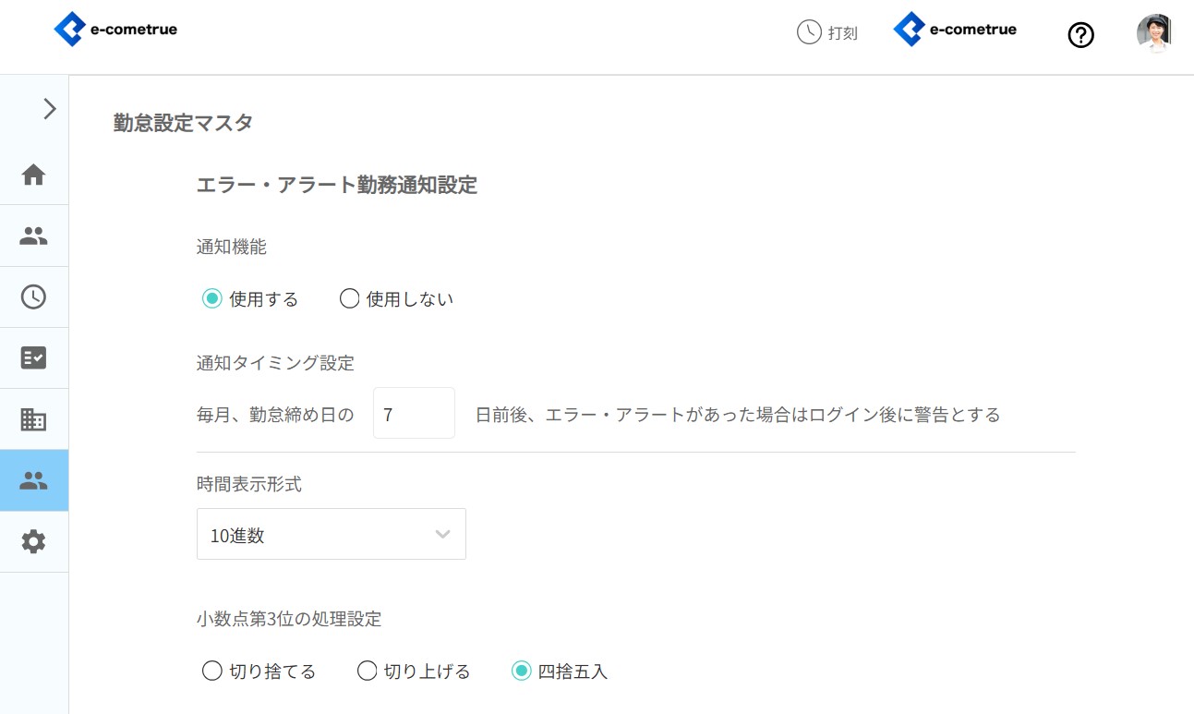Open the user profile avatar

[1153, 33]
